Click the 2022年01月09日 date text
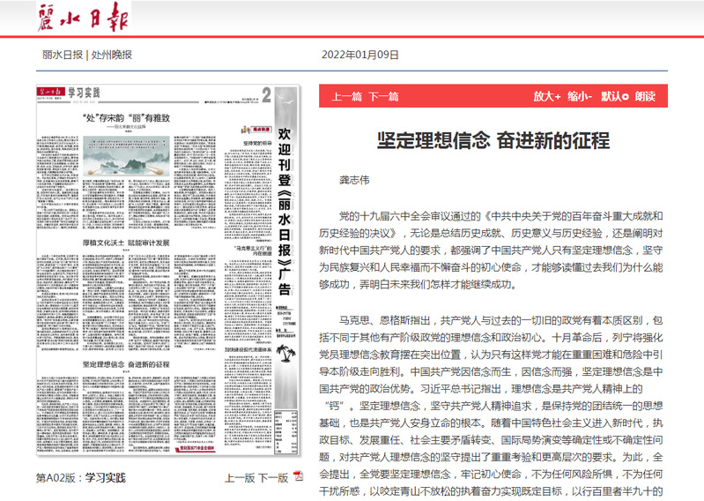This screenshot has width=704, height=501. [x=360, y=54]
